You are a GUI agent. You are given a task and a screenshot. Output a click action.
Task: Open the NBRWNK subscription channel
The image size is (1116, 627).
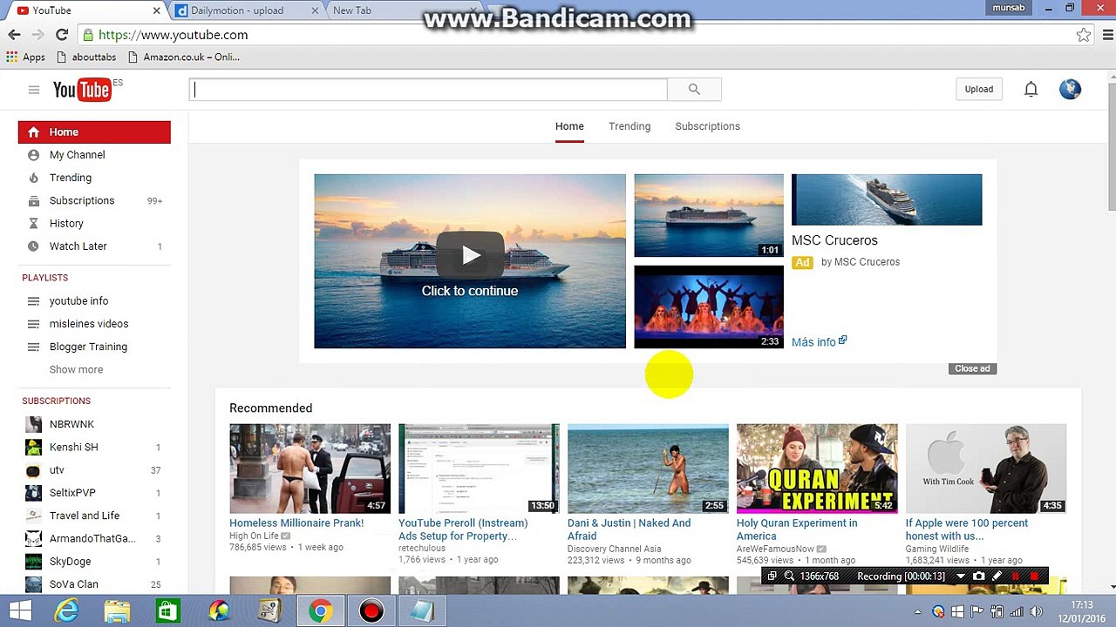(x=94, y=424)
